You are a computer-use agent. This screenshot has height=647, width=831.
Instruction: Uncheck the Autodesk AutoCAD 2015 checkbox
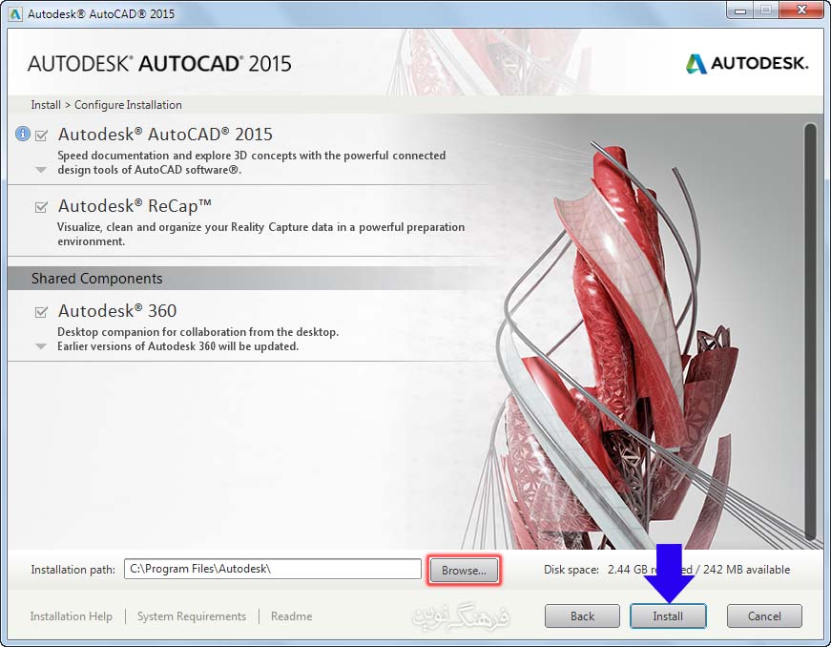[x=41, y=136]
